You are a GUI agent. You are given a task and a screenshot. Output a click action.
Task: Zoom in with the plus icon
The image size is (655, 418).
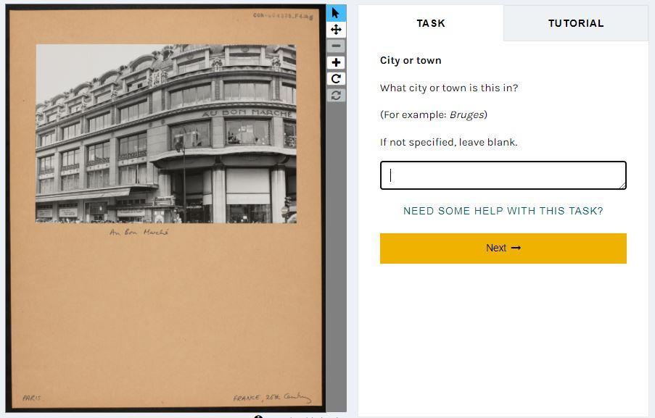pos(336,62)
